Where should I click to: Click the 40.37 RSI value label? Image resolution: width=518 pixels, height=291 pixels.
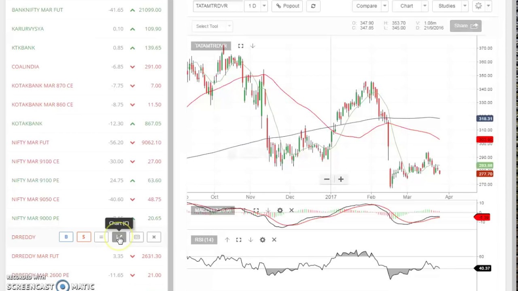484,268
